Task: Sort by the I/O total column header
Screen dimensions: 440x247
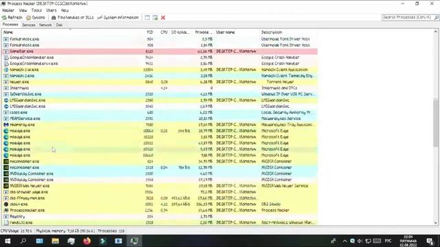Action: tap(180, 32)
